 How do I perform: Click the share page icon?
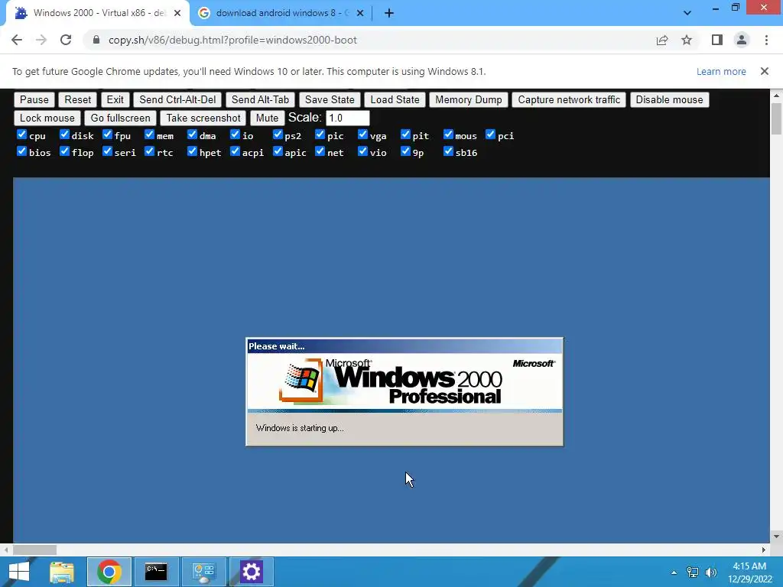pyautogui.click(x=662, y=40)
